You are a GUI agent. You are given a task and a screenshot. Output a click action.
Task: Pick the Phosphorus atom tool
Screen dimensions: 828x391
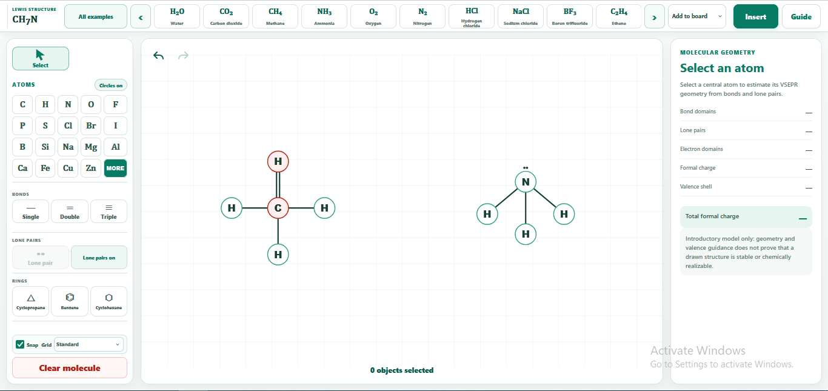(x=22, y=125)
